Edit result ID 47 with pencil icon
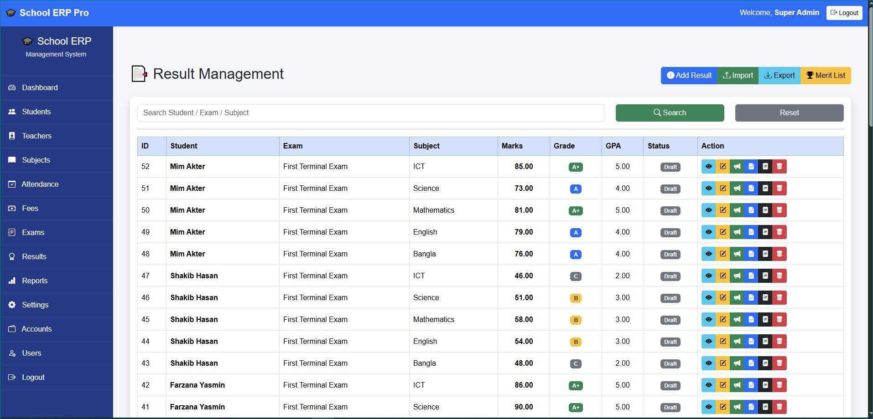 click(x=722, y=276)
